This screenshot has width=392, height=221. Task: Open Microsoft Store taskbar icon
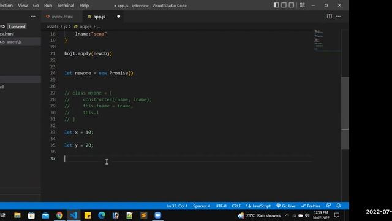pos(31,215)
